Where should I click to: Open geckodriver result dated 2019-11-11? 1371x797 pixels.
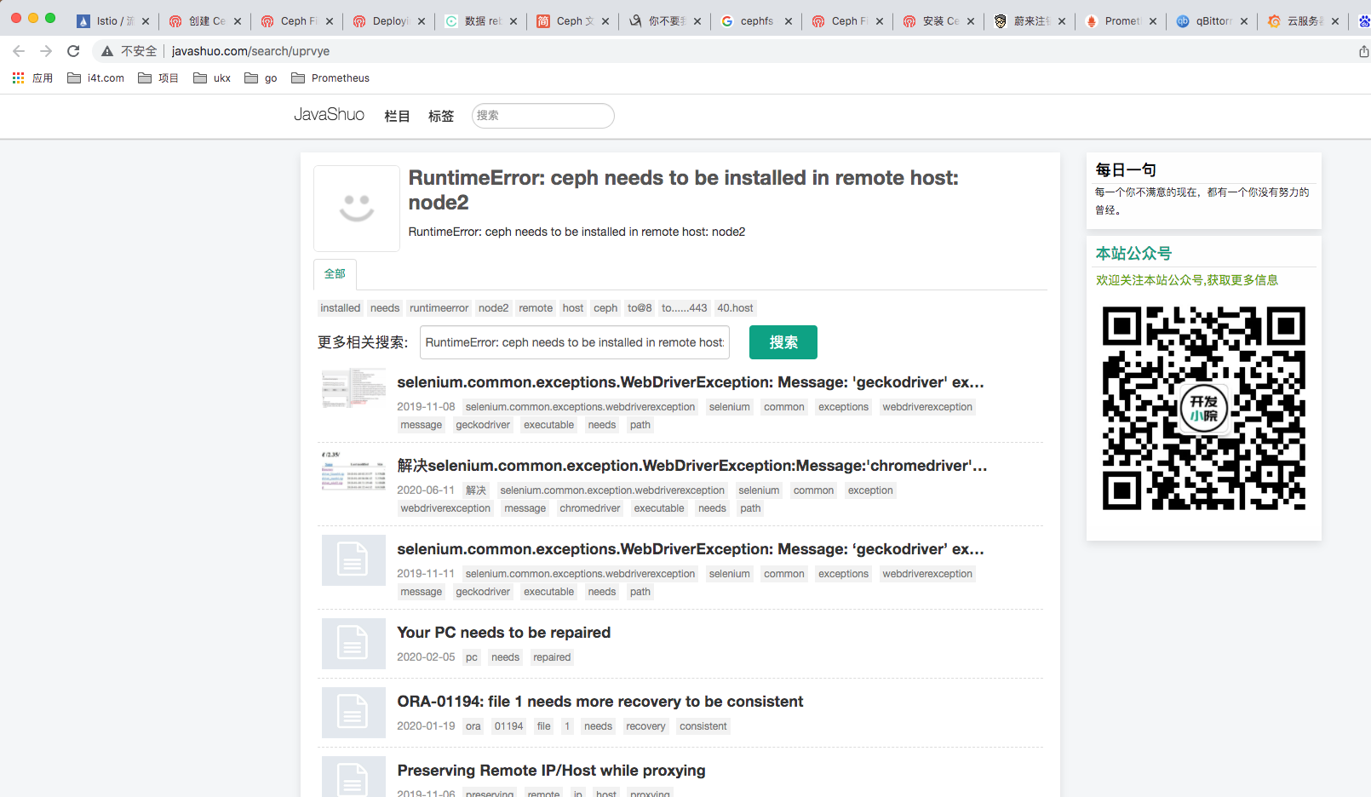coord(691,549)
